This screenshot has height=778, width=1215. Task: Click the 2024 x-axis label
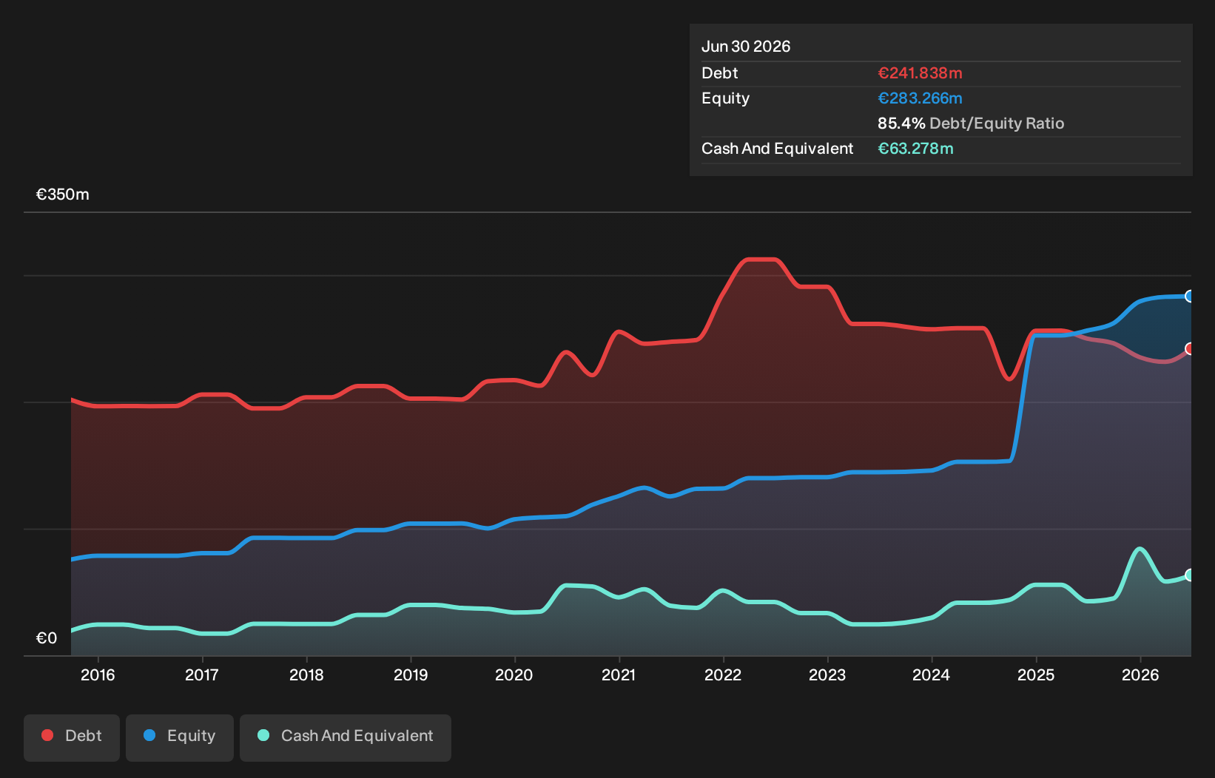tap(932, 674)
